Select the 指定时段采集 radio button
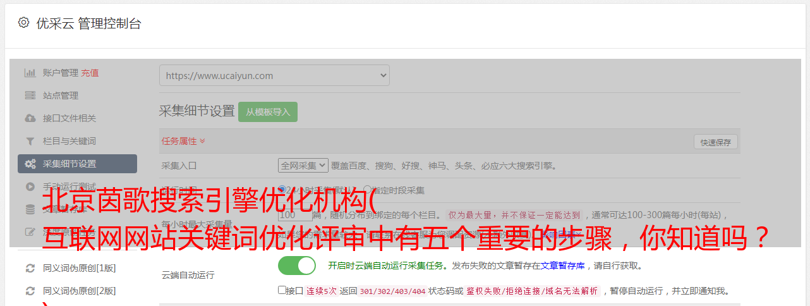Screen dimensions: 810x306 click(367, 190)
